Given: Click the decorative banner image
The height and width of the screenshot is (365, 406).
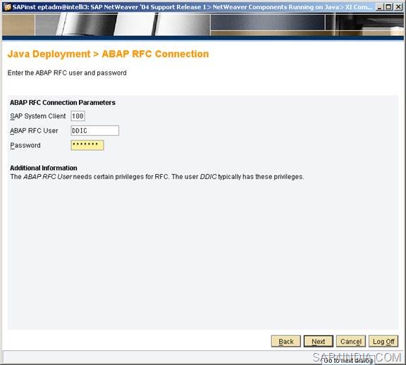Looking at the screenshot, I should [x=203, y=25].
